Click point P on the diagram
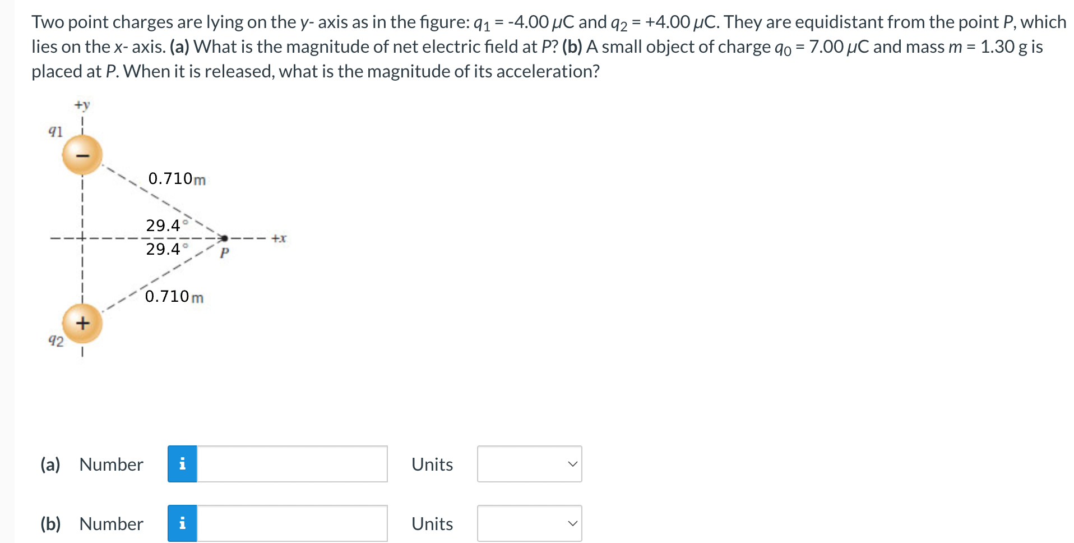The height and width of the screenshot is (543, 1074). click(x=224, y=237)
